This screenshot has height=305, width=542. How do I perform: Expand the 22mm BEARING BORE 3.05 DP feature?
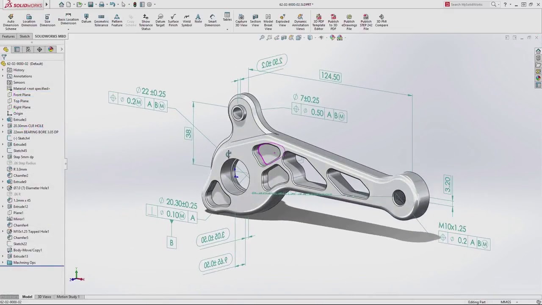pyautogui.click(x=3, y=132)
